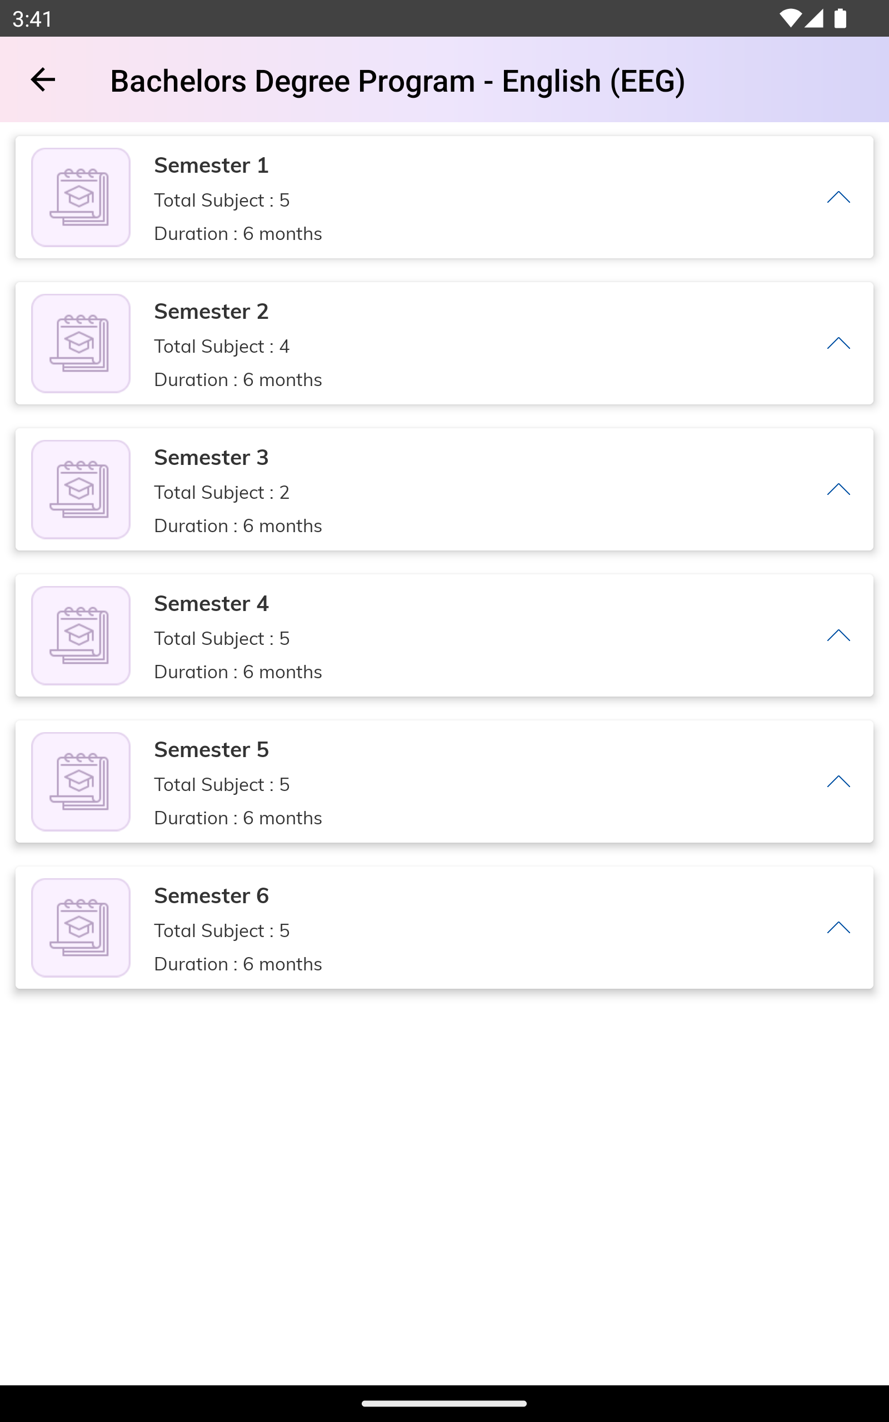Image resolution: width=889 pixels, height=1422 pixels.
Task: Select Semester 3 Total Subject : 2 text
Action: [x=222, y=492]
